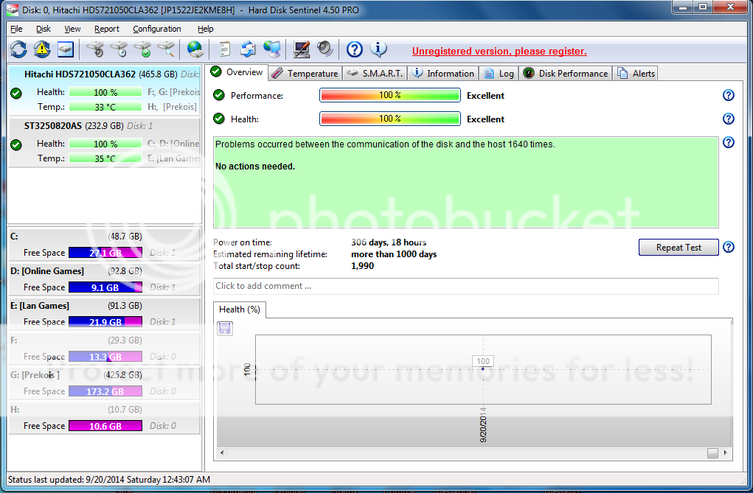The height and width of the screenshot is (493, 753).
Task: Open the Disk menu
Action: click(x=44, y=29)
